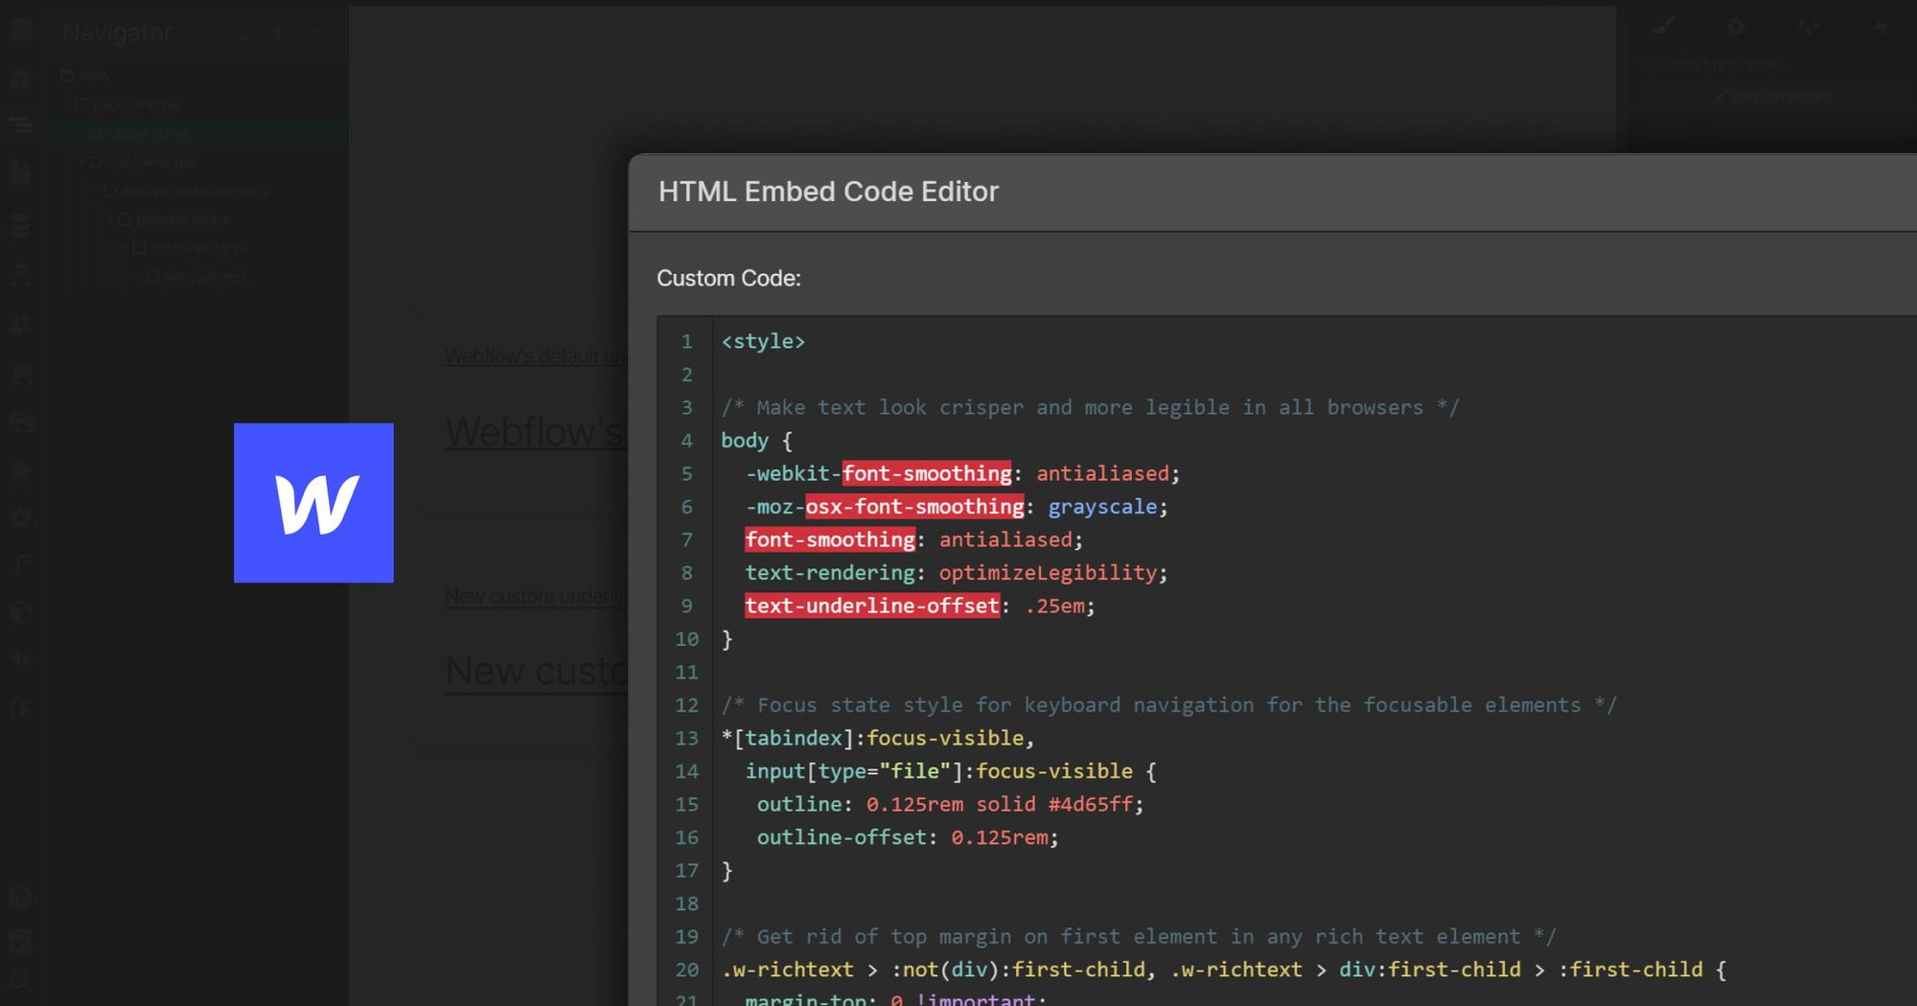
Task: Click the '.25em' value on line 9
Action: (x=1054, y=606)
